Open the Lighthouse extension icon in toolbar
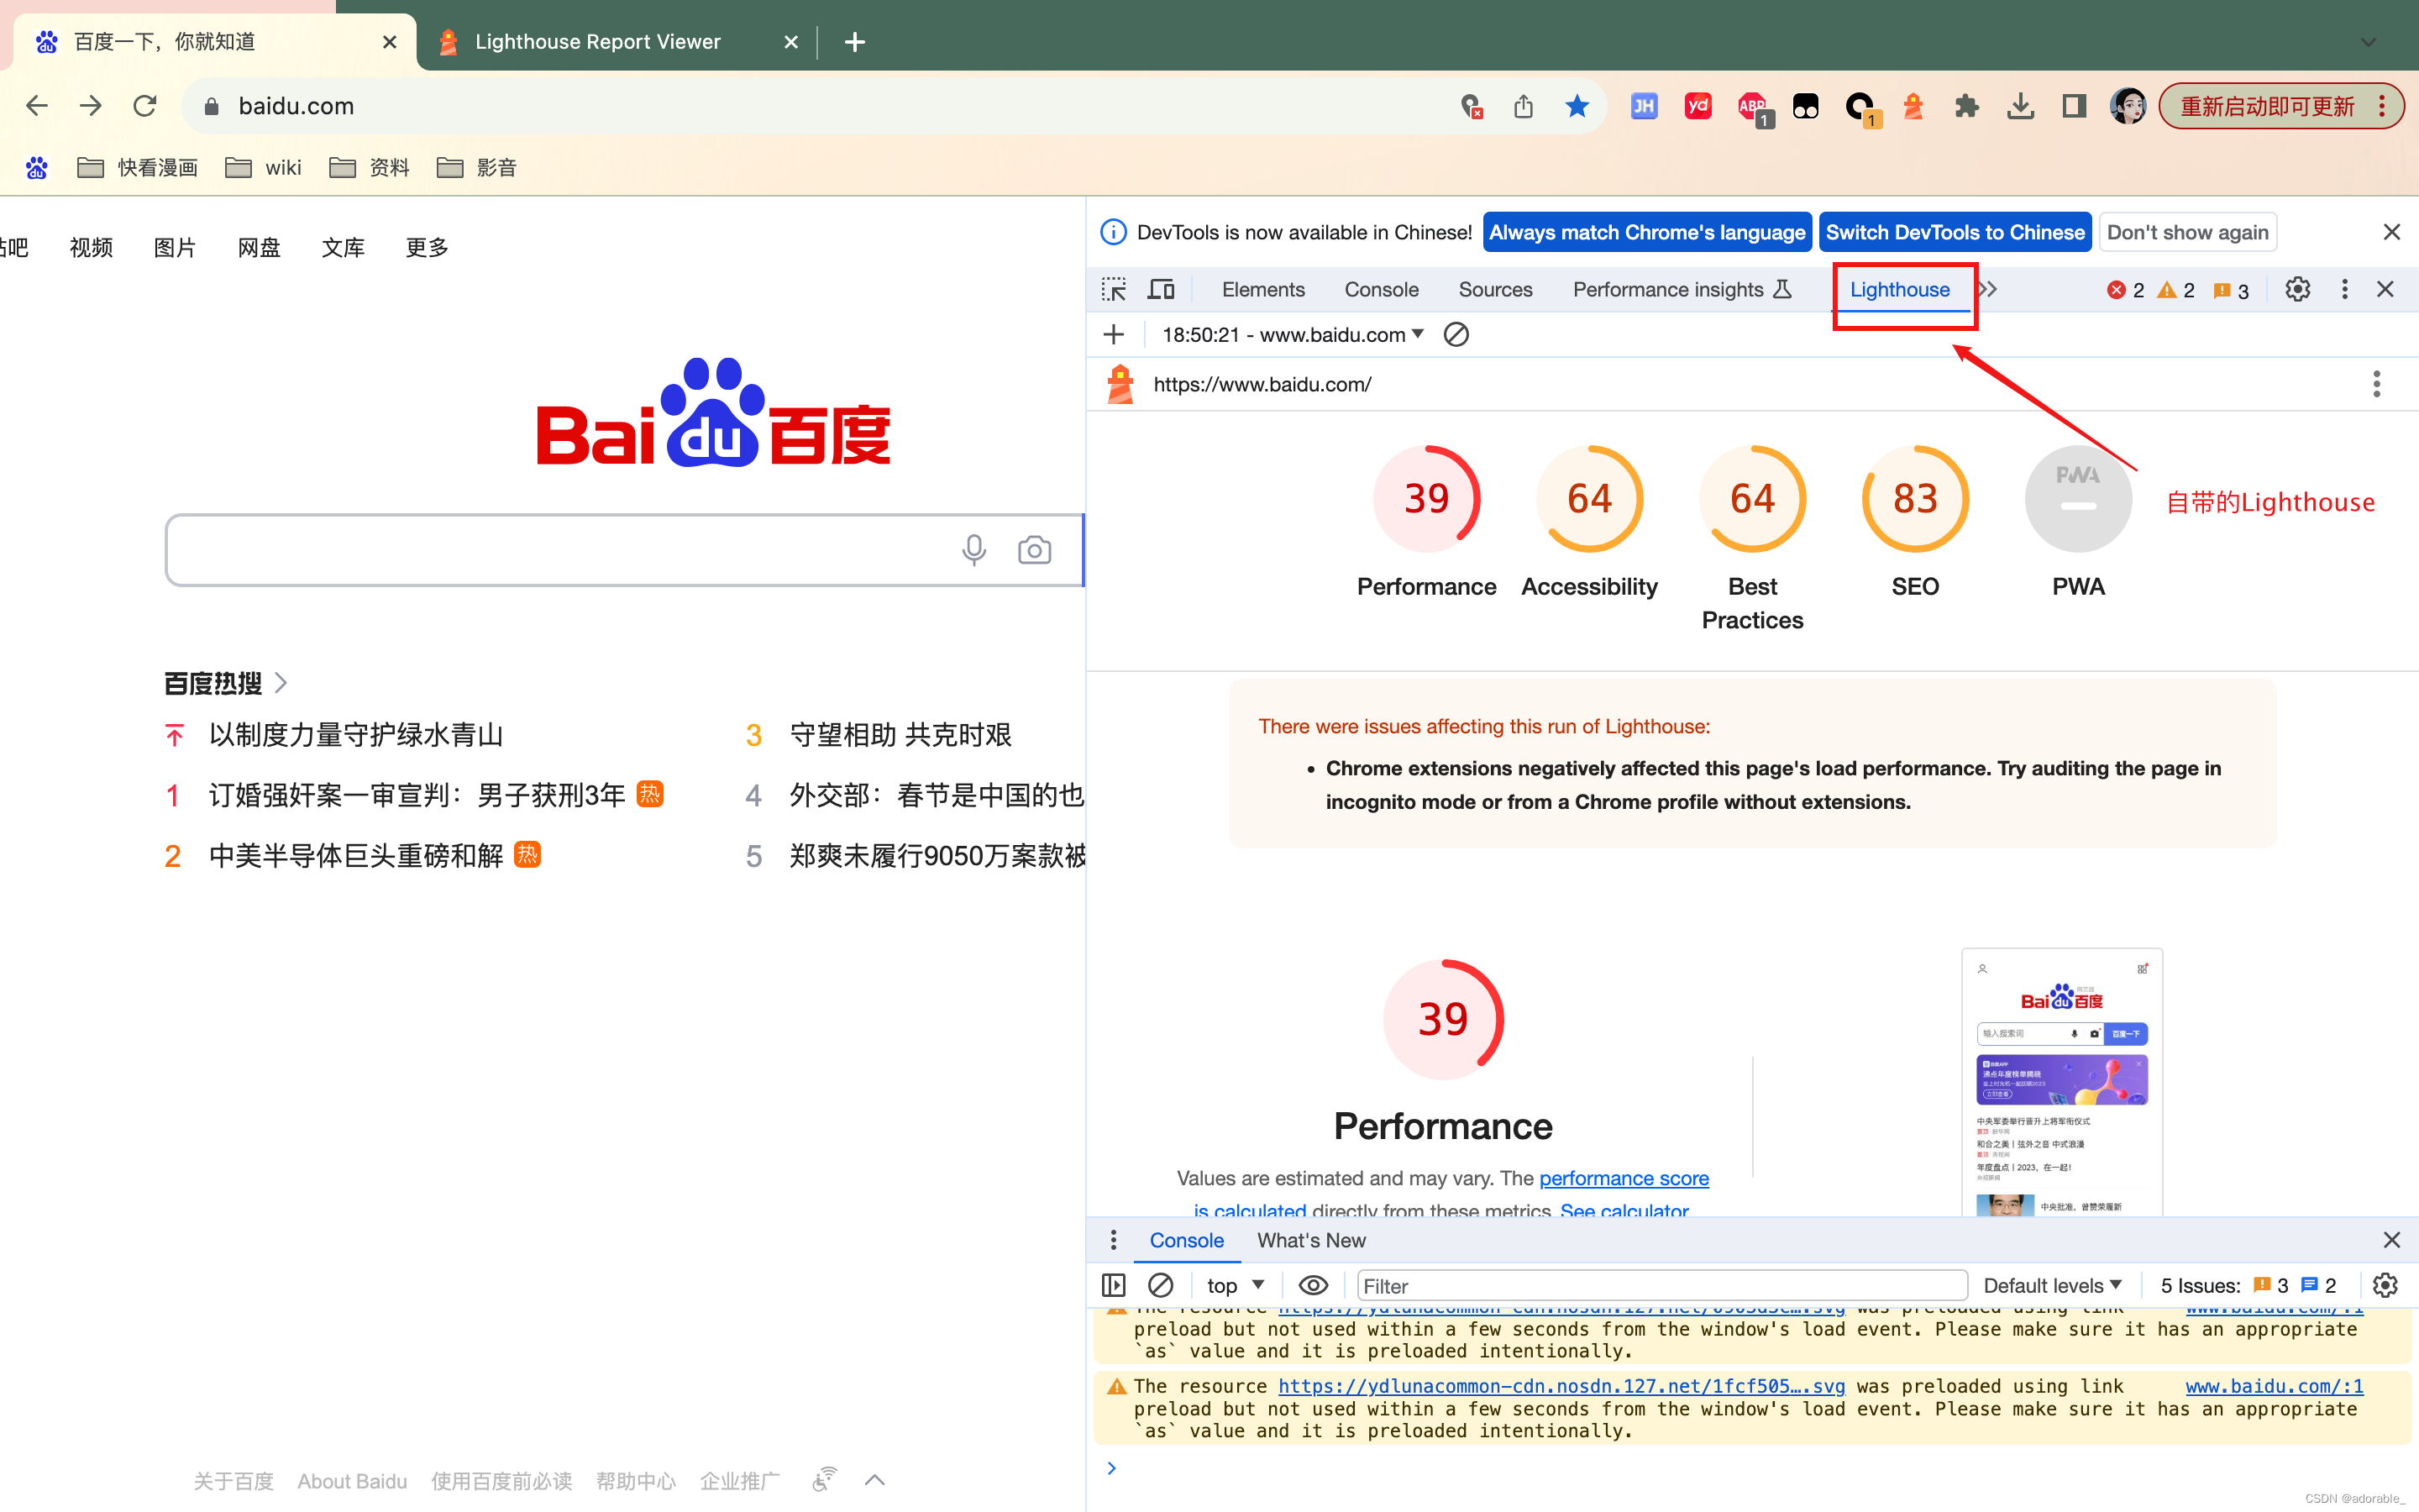This screenshot has width=2419, height=1512. tap(1913, 106)
